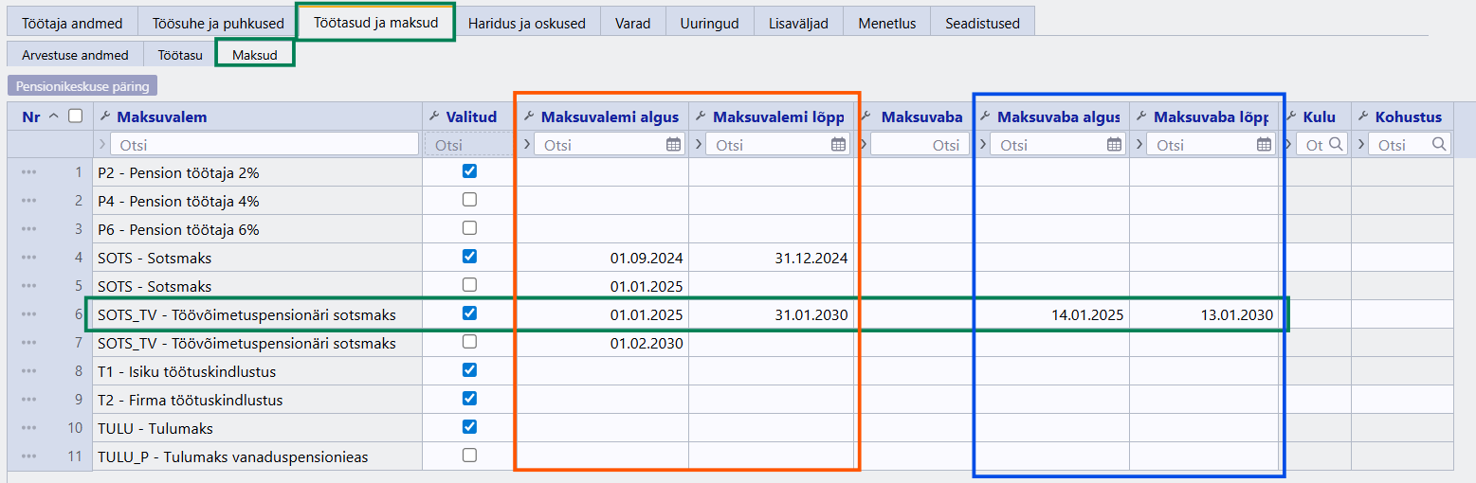This screenshot has height=483, width=1476.
Task: Expand filter chevron before Maksuvalem search field
Action: 102,145
